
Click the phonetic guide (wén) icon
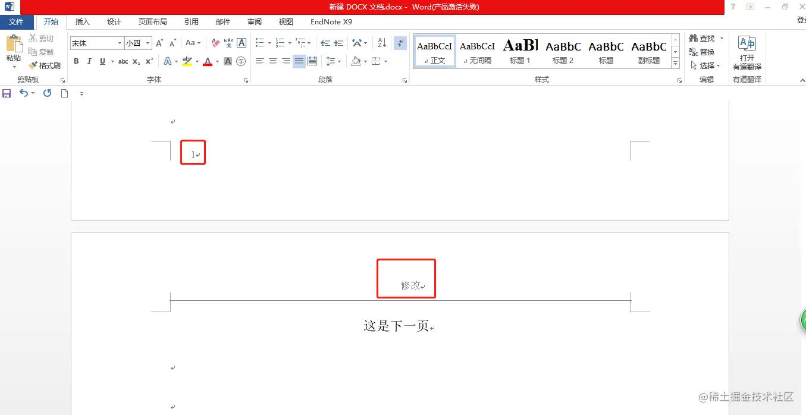tap(228, 43)
